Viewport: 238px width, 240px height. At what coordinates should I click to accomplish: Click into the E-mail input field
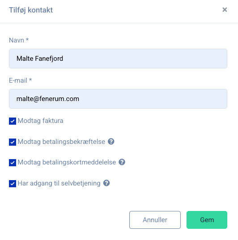(x=118, y=99)
